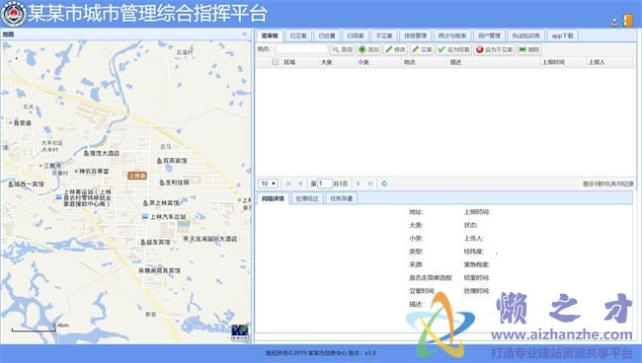
Task: Click the 地点 search input field
Action: [302, 49]
